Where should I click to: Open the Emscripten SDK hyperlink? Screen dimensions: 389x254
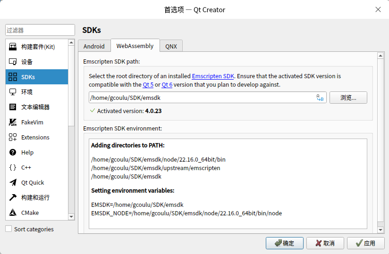point(213,76)
